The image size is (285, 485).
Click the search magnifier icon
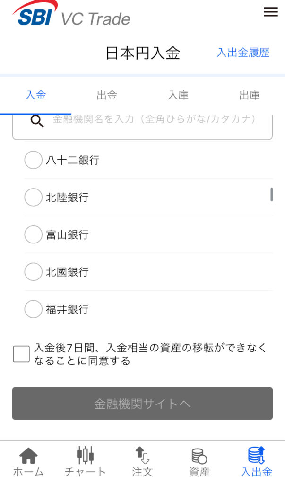coord(37,121)
